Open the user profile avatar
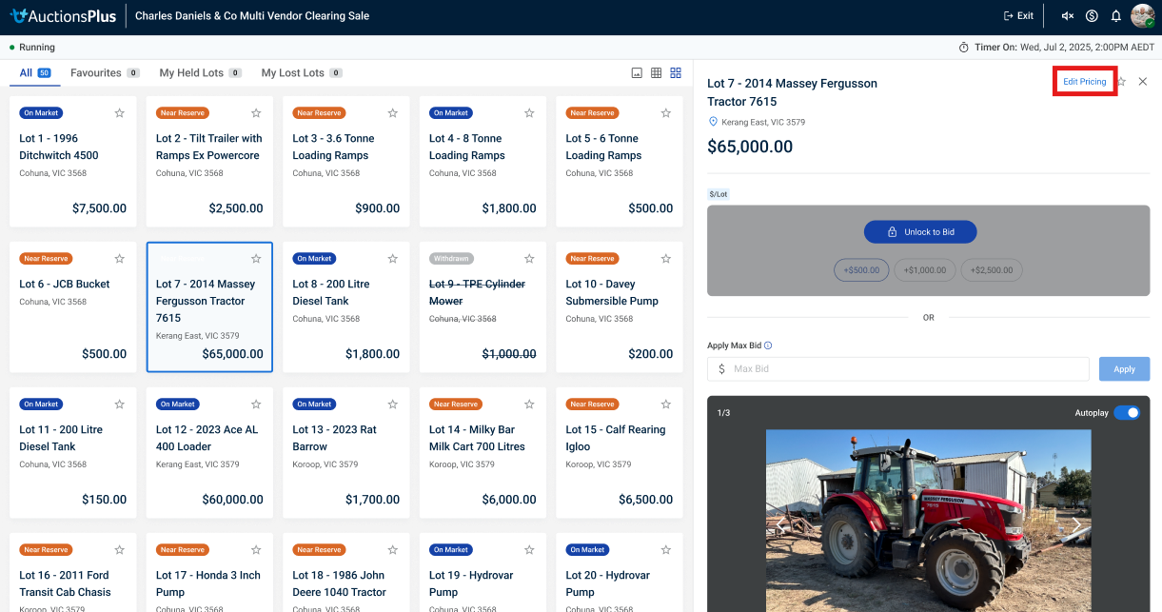 pyautogui.click(x=1142, y=16)
